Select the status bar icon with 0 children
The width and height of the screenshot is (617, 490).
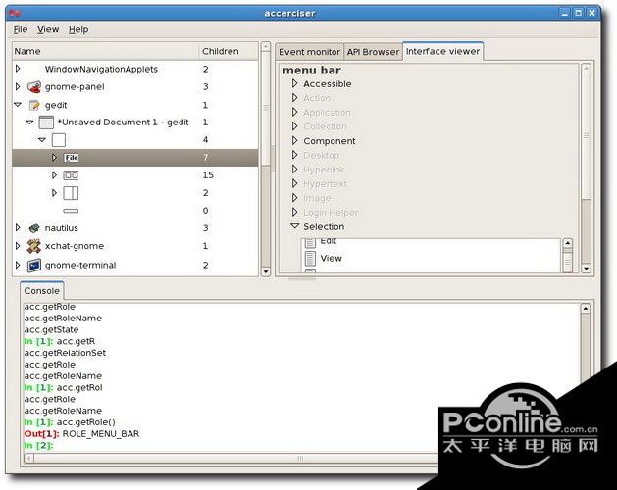point(71,211)
